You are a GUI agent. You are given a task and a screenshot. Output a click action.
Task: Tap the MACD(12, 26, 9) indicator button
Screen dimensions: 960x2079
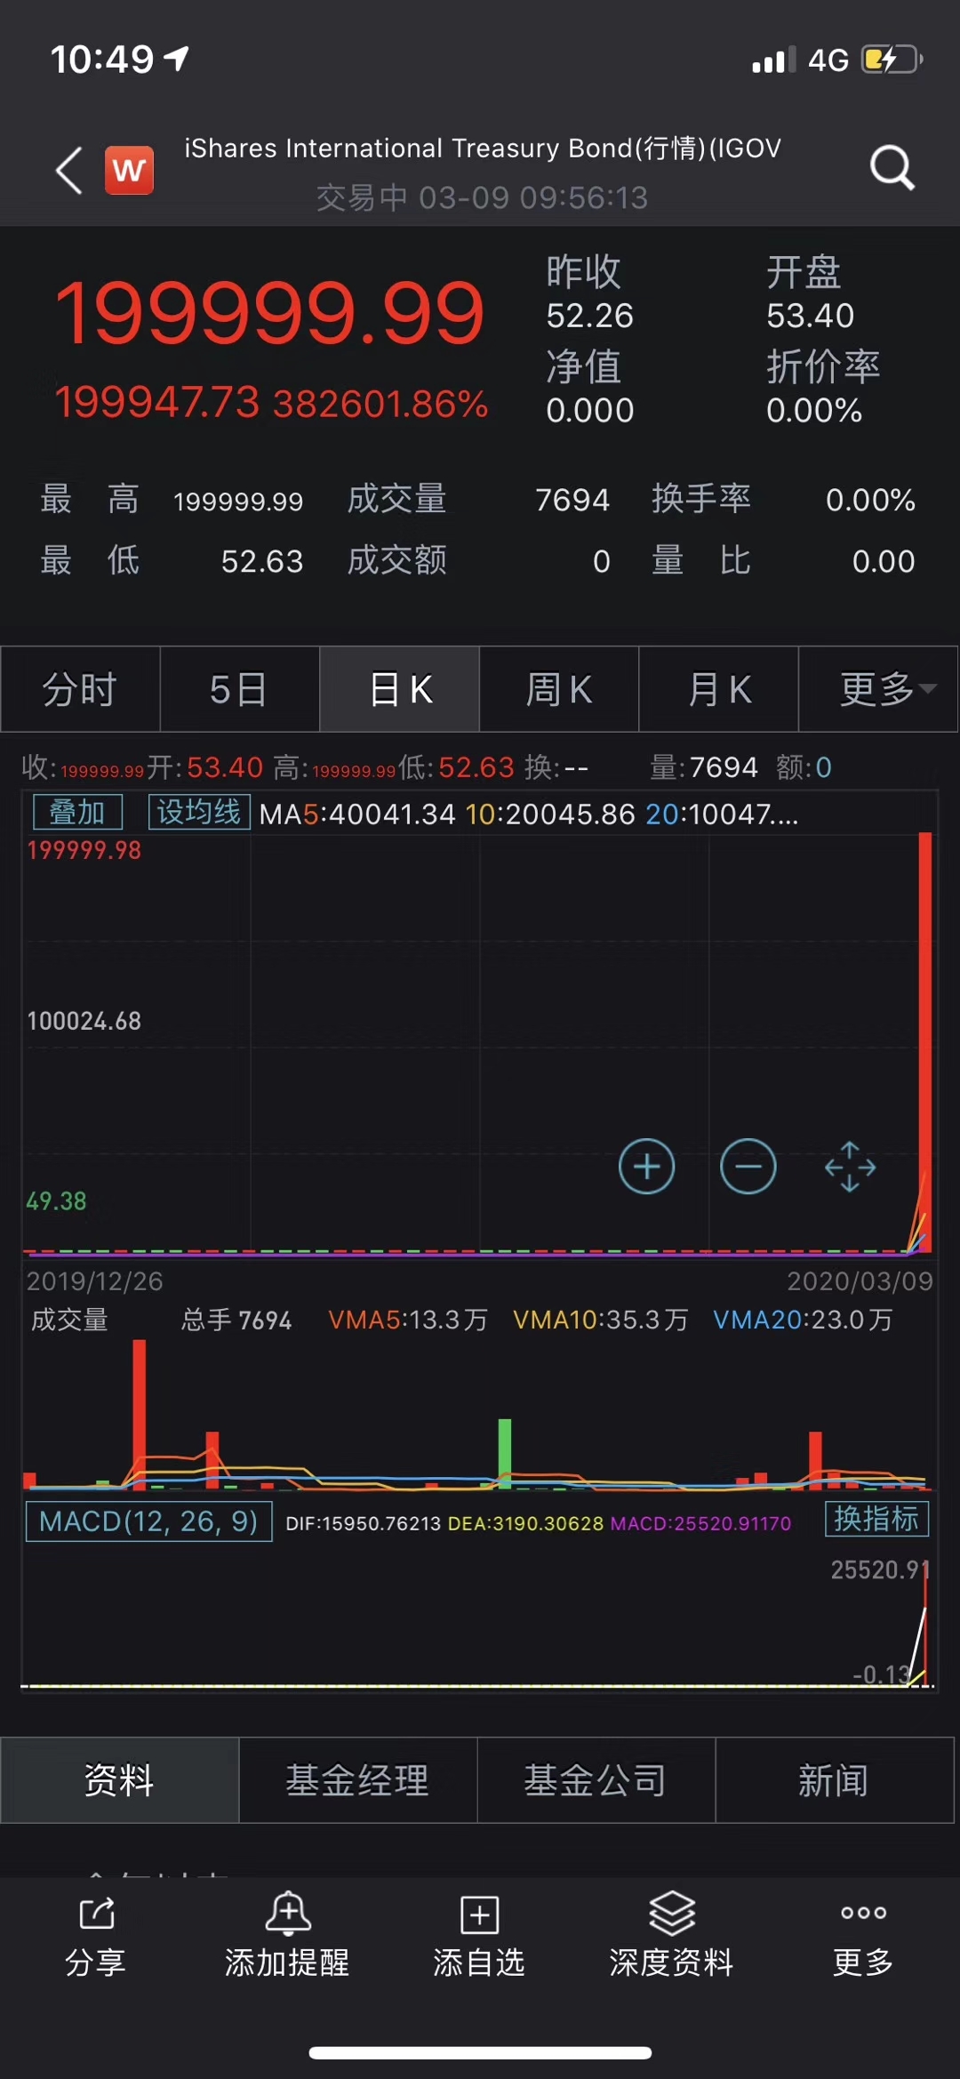click(x=148, y=1521)
